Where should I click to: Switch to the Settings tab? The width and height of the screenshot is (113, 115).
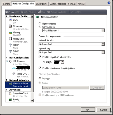(x=72, y=4)
